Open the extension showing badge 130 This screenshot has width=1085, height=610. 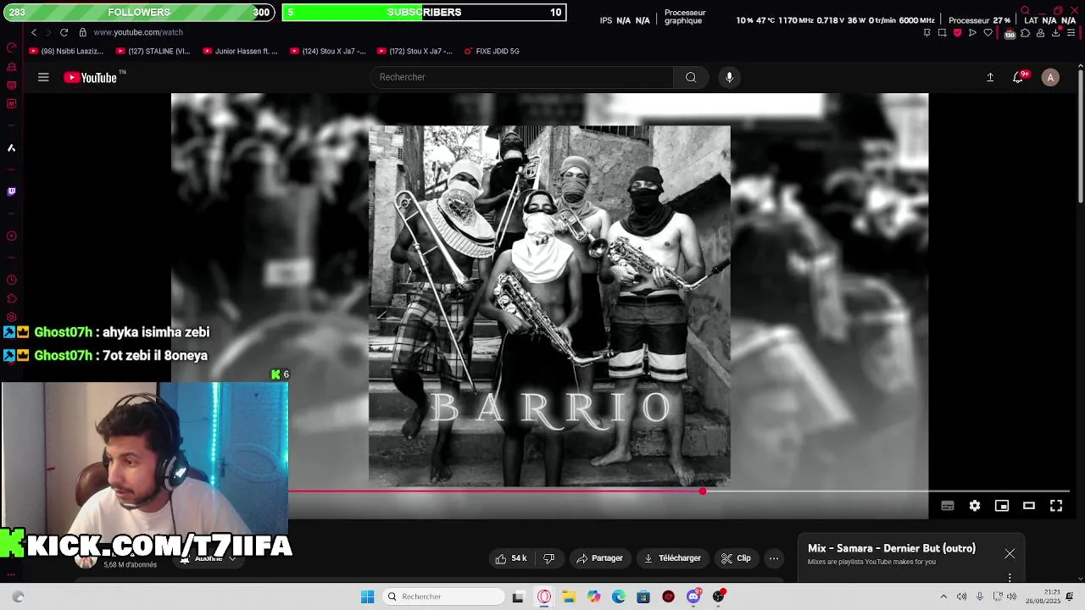1009,33
